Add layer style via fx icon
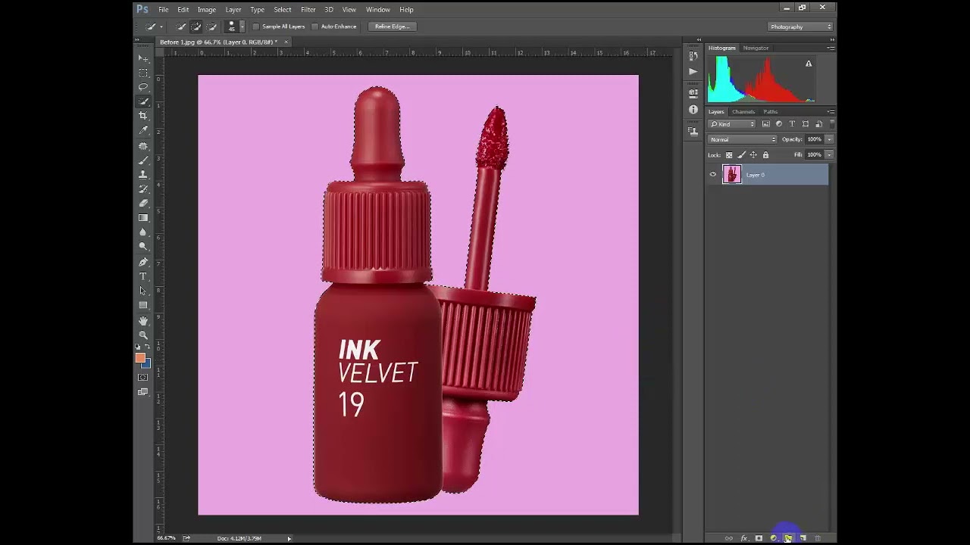This screenshot has height=545, width=970. click(743, 538)
